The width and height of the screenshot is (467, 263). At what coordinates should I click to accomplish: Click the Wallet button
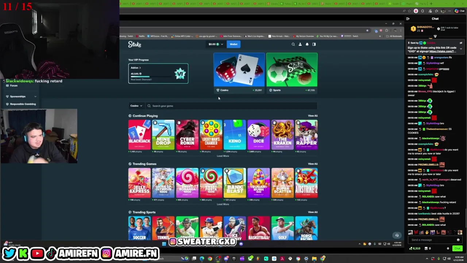[x=233, y=44]
